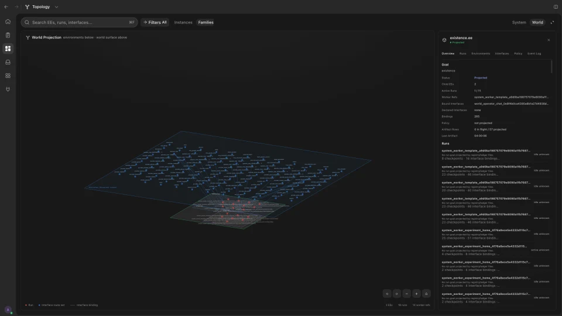This screenshot has width=562, height=316.
Task: Open the inbox tray icon in sidebar
Action: click(x=8, y=63)
